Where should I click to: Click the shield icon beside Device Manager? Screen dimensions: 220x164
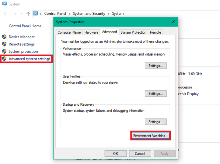pos(4,37)
